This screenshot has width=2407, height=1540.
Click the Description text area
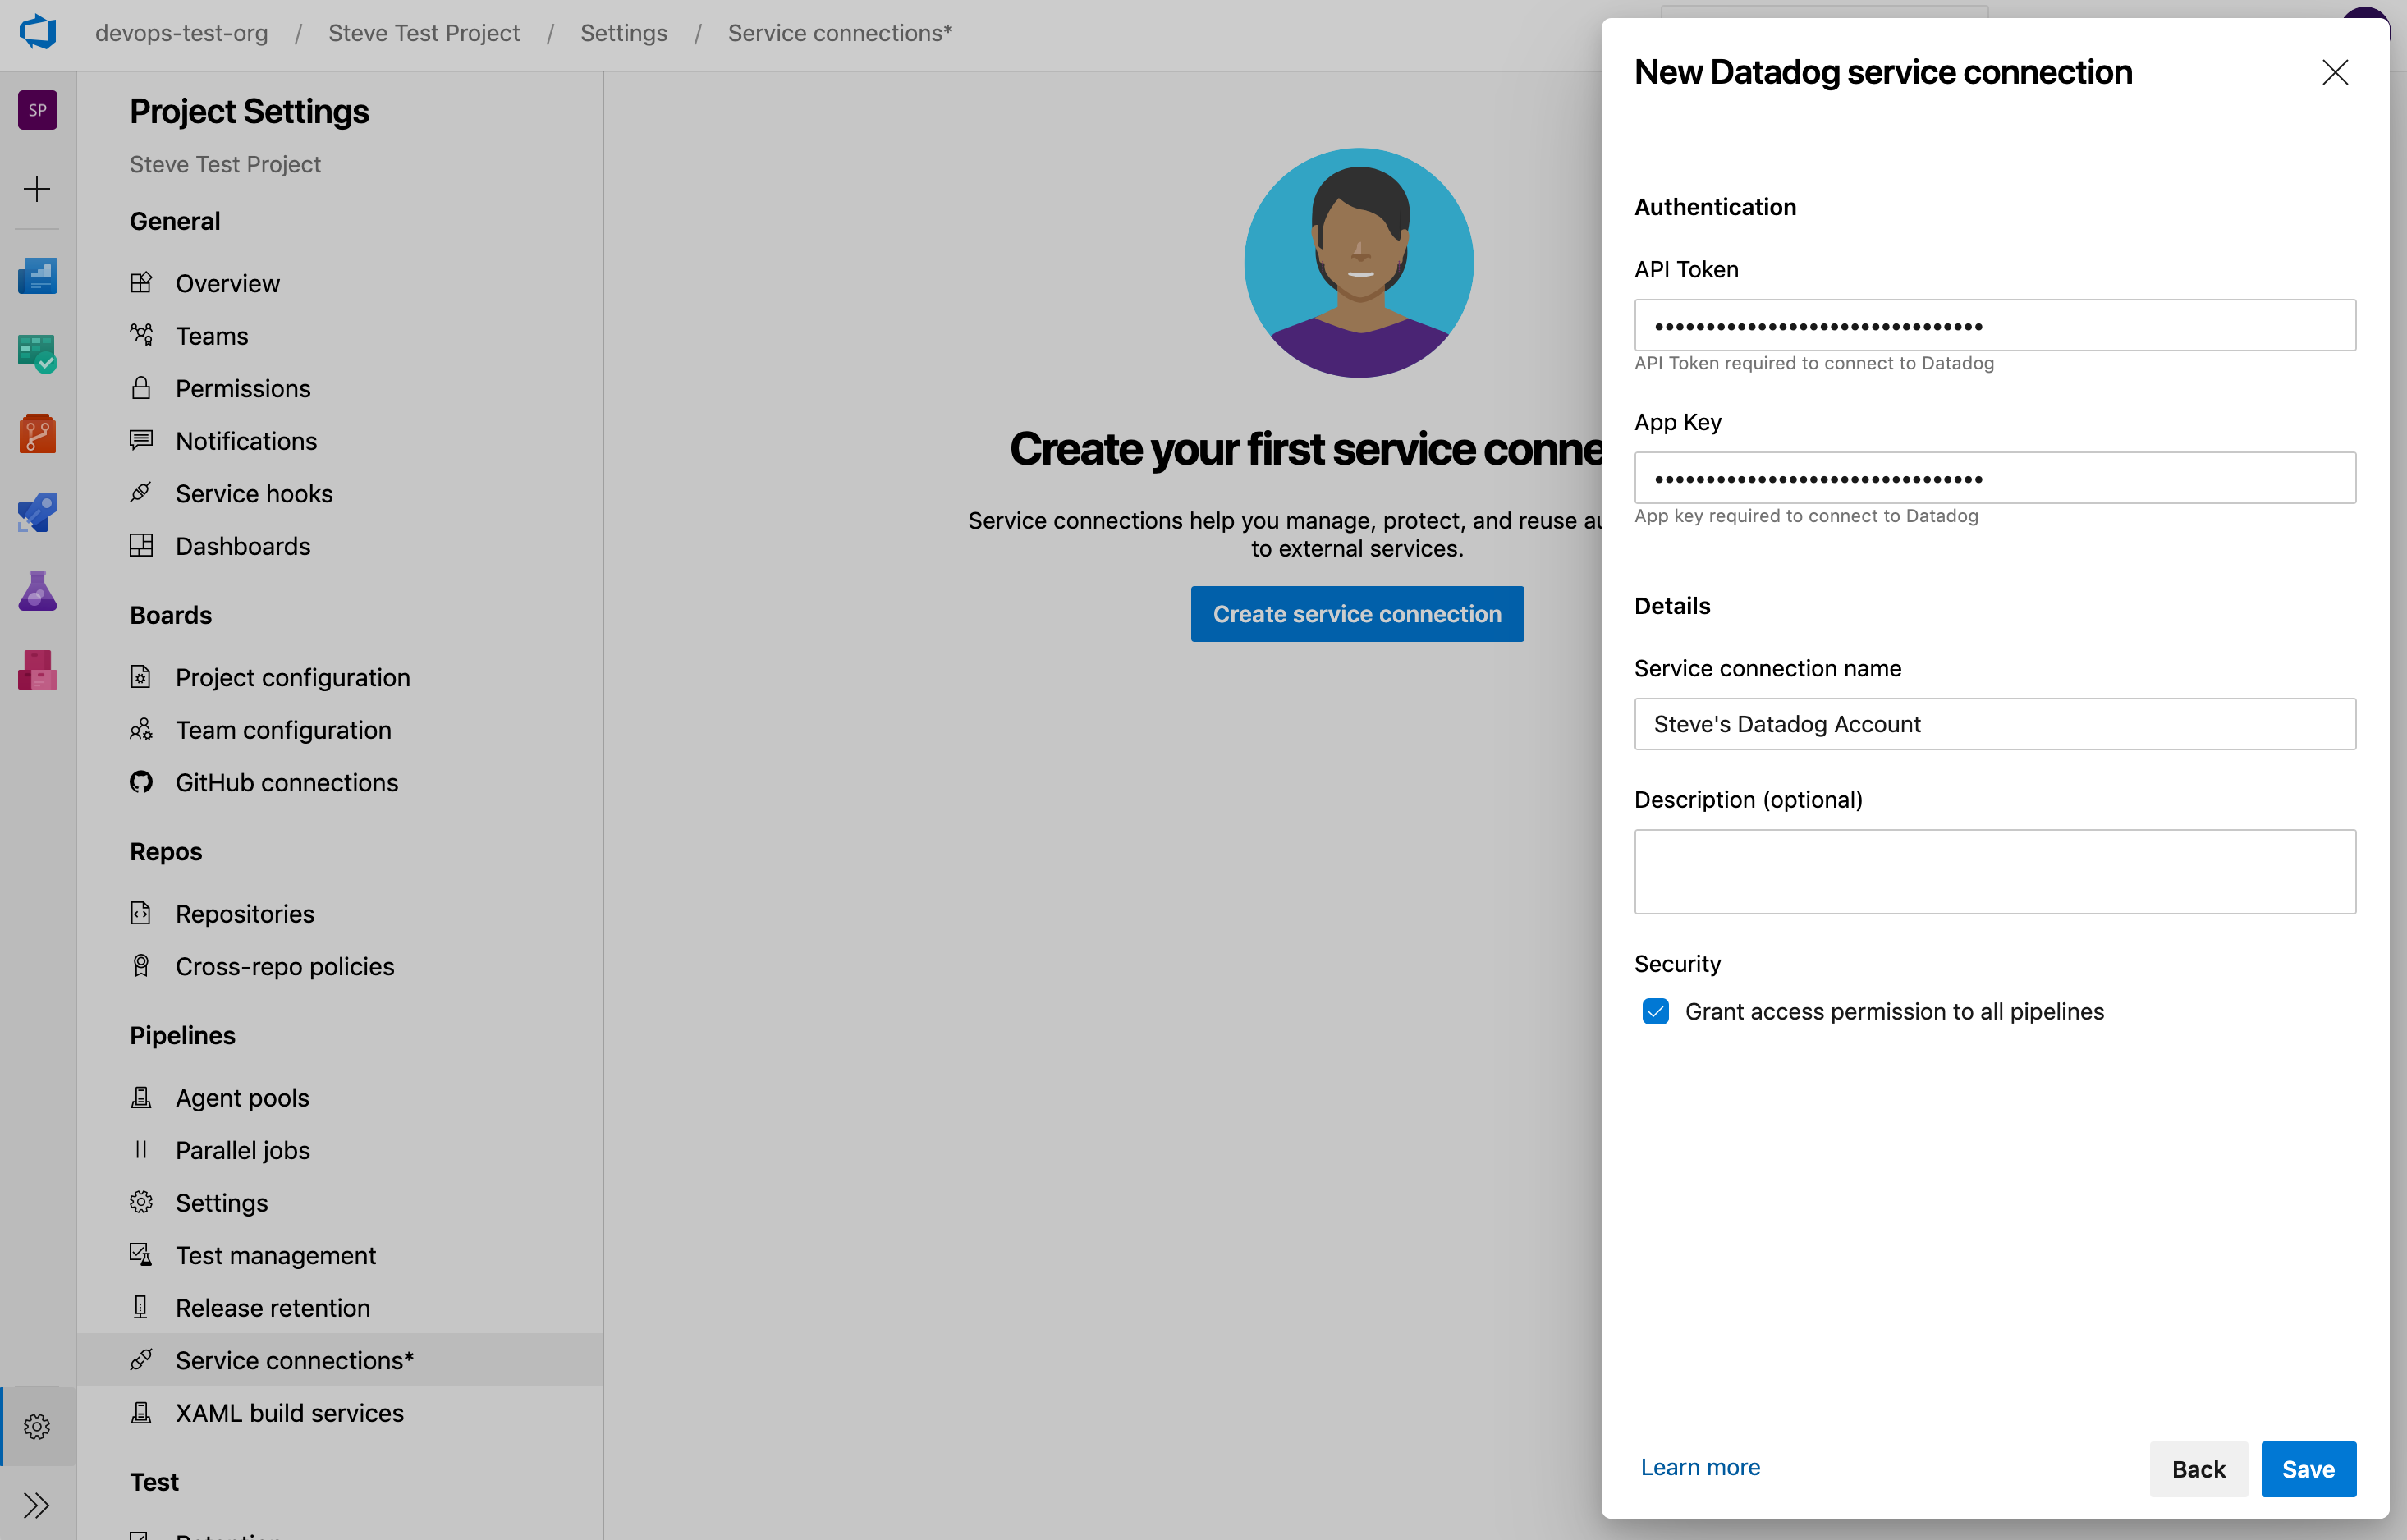point(1994,871)
